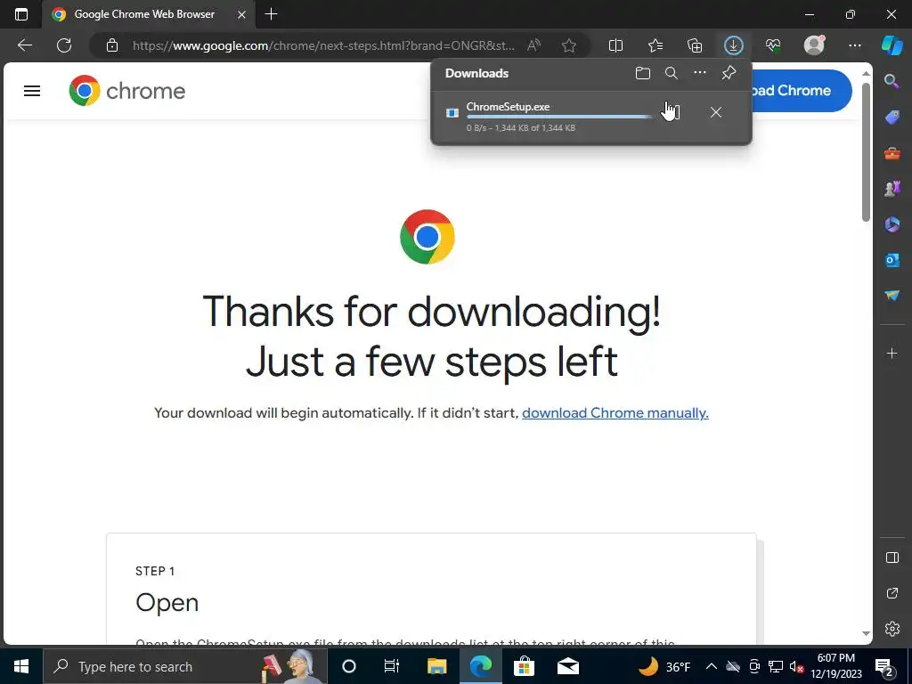912x684 pixels.
Task: Open File Explorer from taskbar
Action: point(436,666)
